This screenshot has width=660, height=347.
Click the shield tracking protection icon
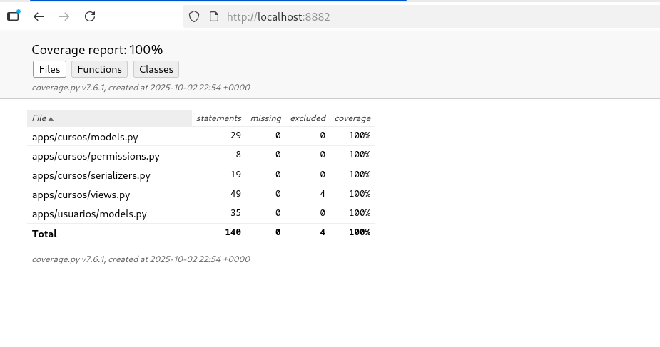(x=194, y=16)
